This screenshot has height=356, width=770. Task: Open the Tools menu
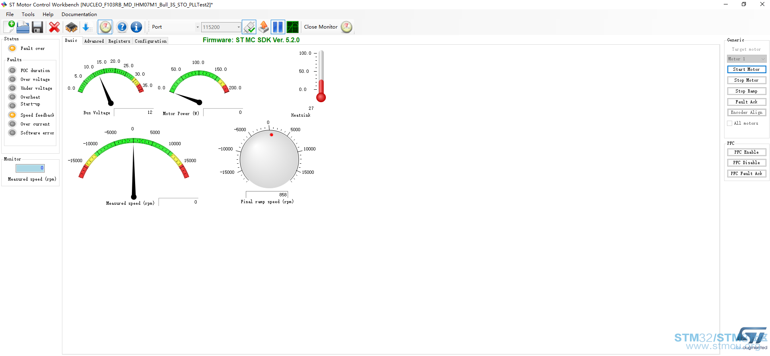pyautogui.click(x=28, y=14)
